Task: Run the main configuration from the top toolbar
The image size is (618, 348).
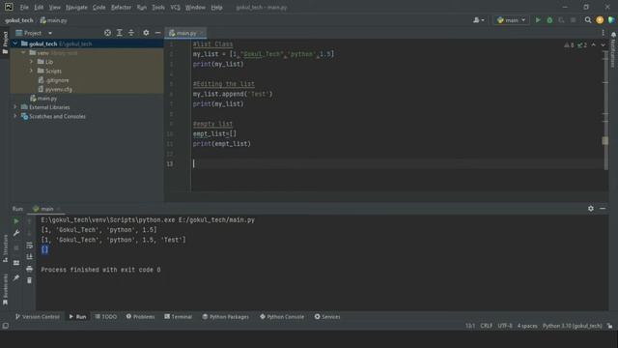Action: [538, 20]
